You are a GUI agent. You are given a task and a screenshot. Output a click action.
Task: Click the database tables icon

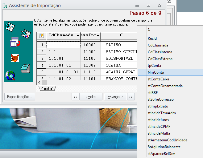(x=15, y=42)
